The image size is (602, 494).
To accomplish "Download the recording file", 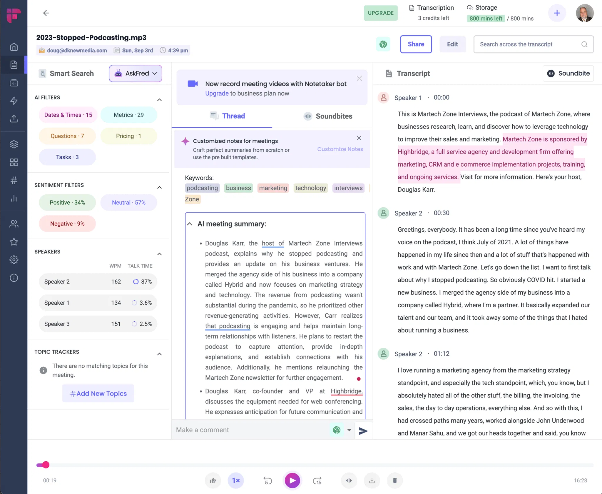I will (372, 480).
